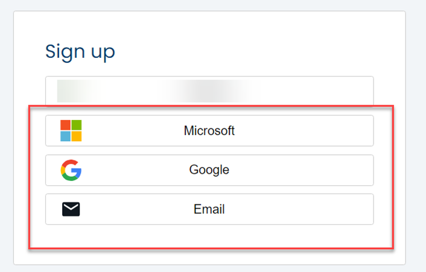426x272 pixels.
Task: Click the red square of the Microsoft logo
Action: (65, 125)
